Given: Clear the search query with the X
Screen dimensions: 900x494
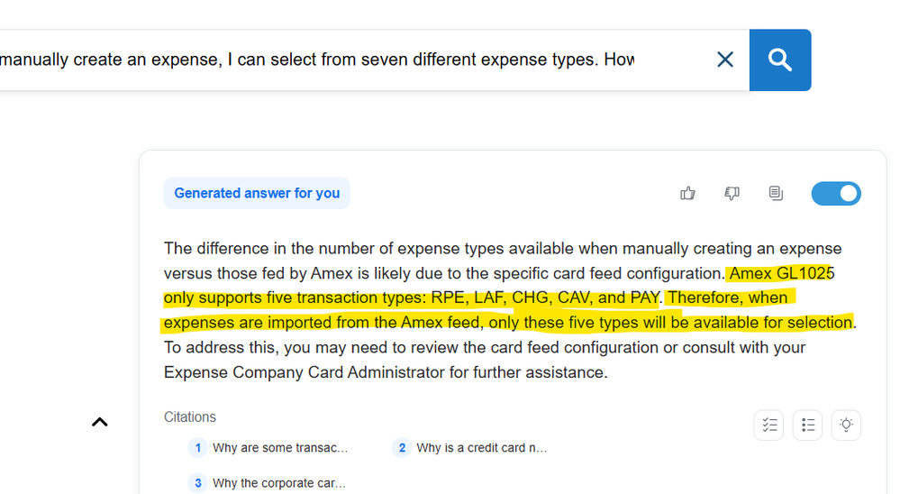Looking at the screenshot, I should click(725, 59).
